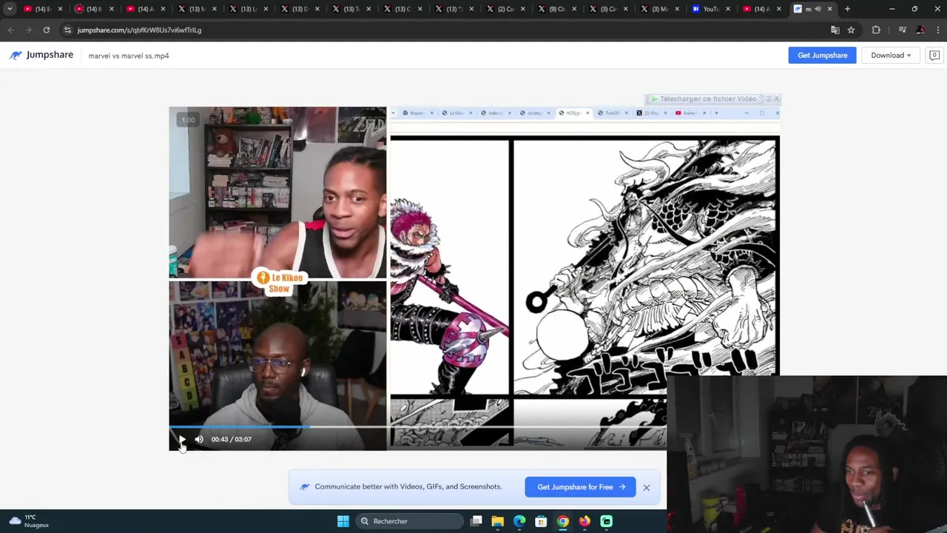Seek using the video progress bar
Screen dimensions: 947x533
pos(473,427)
